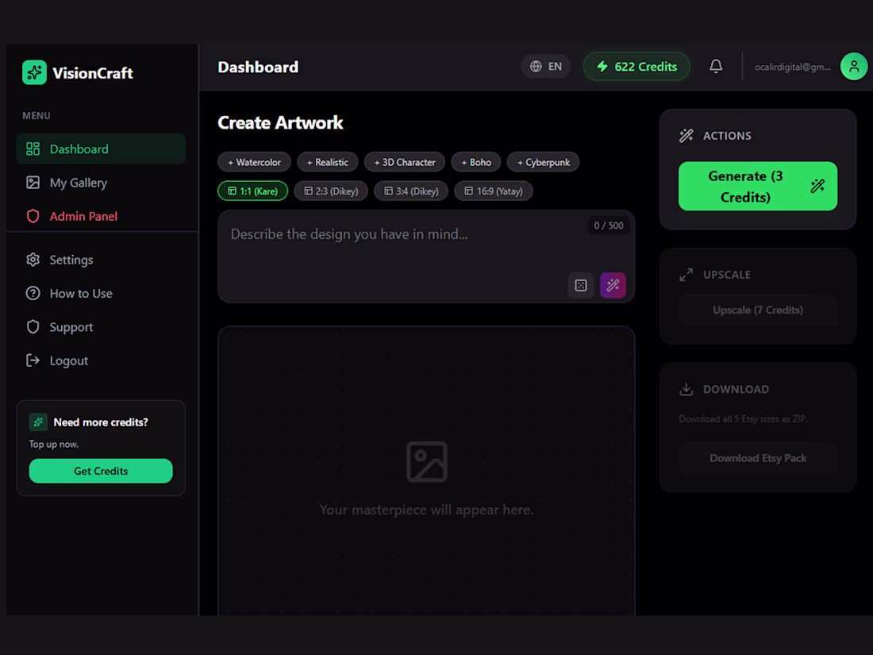
Task: Click the globe language icon
Action: 536,66
